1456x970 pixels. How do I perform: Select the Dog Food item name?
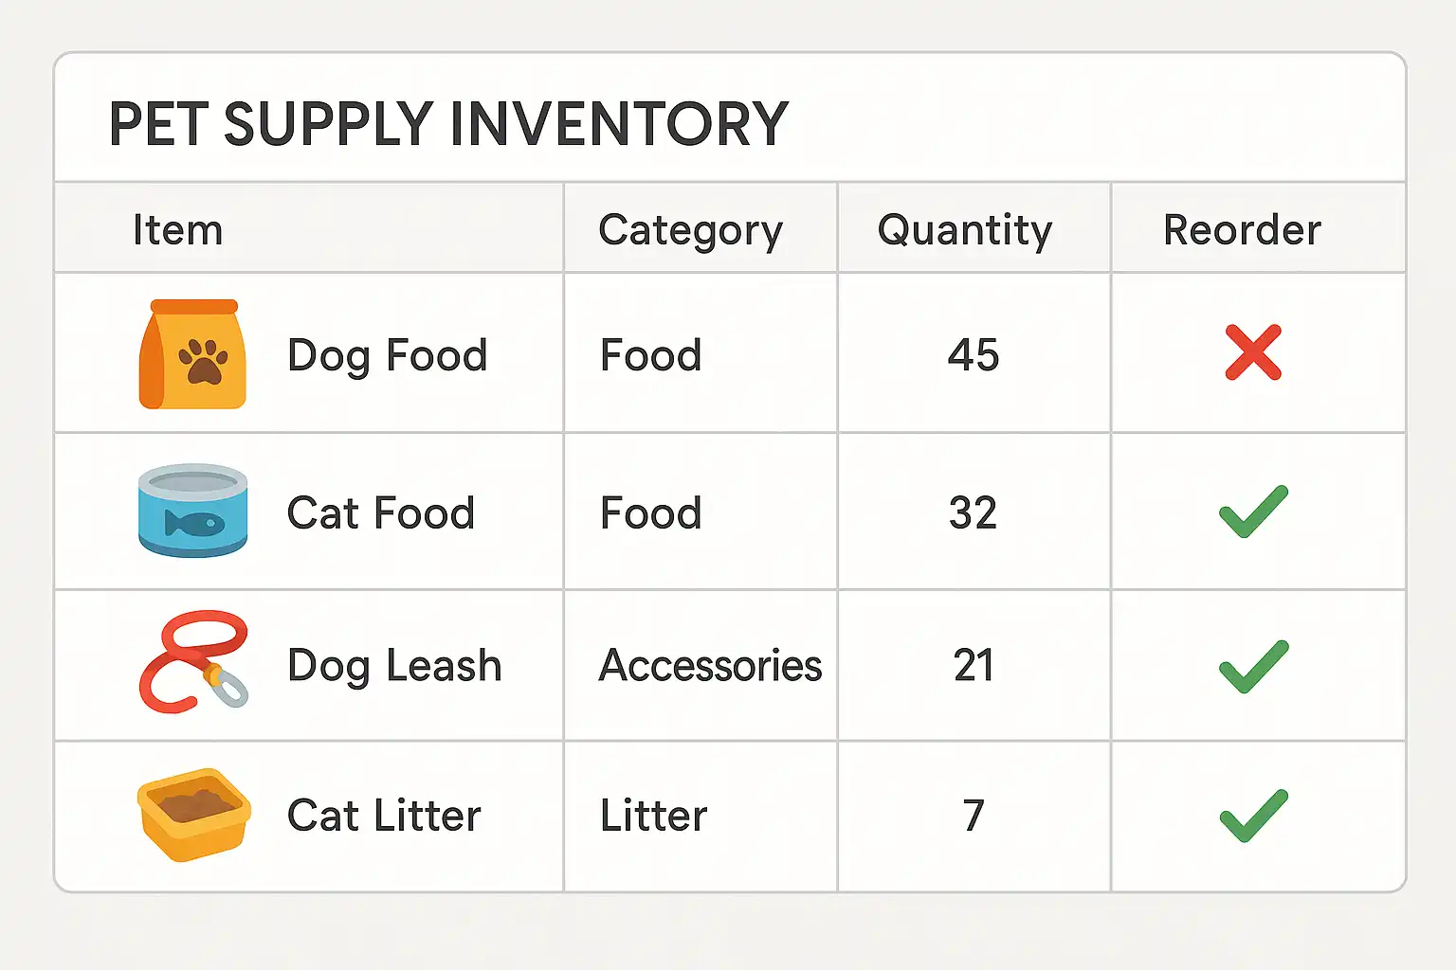pos(387,356)
